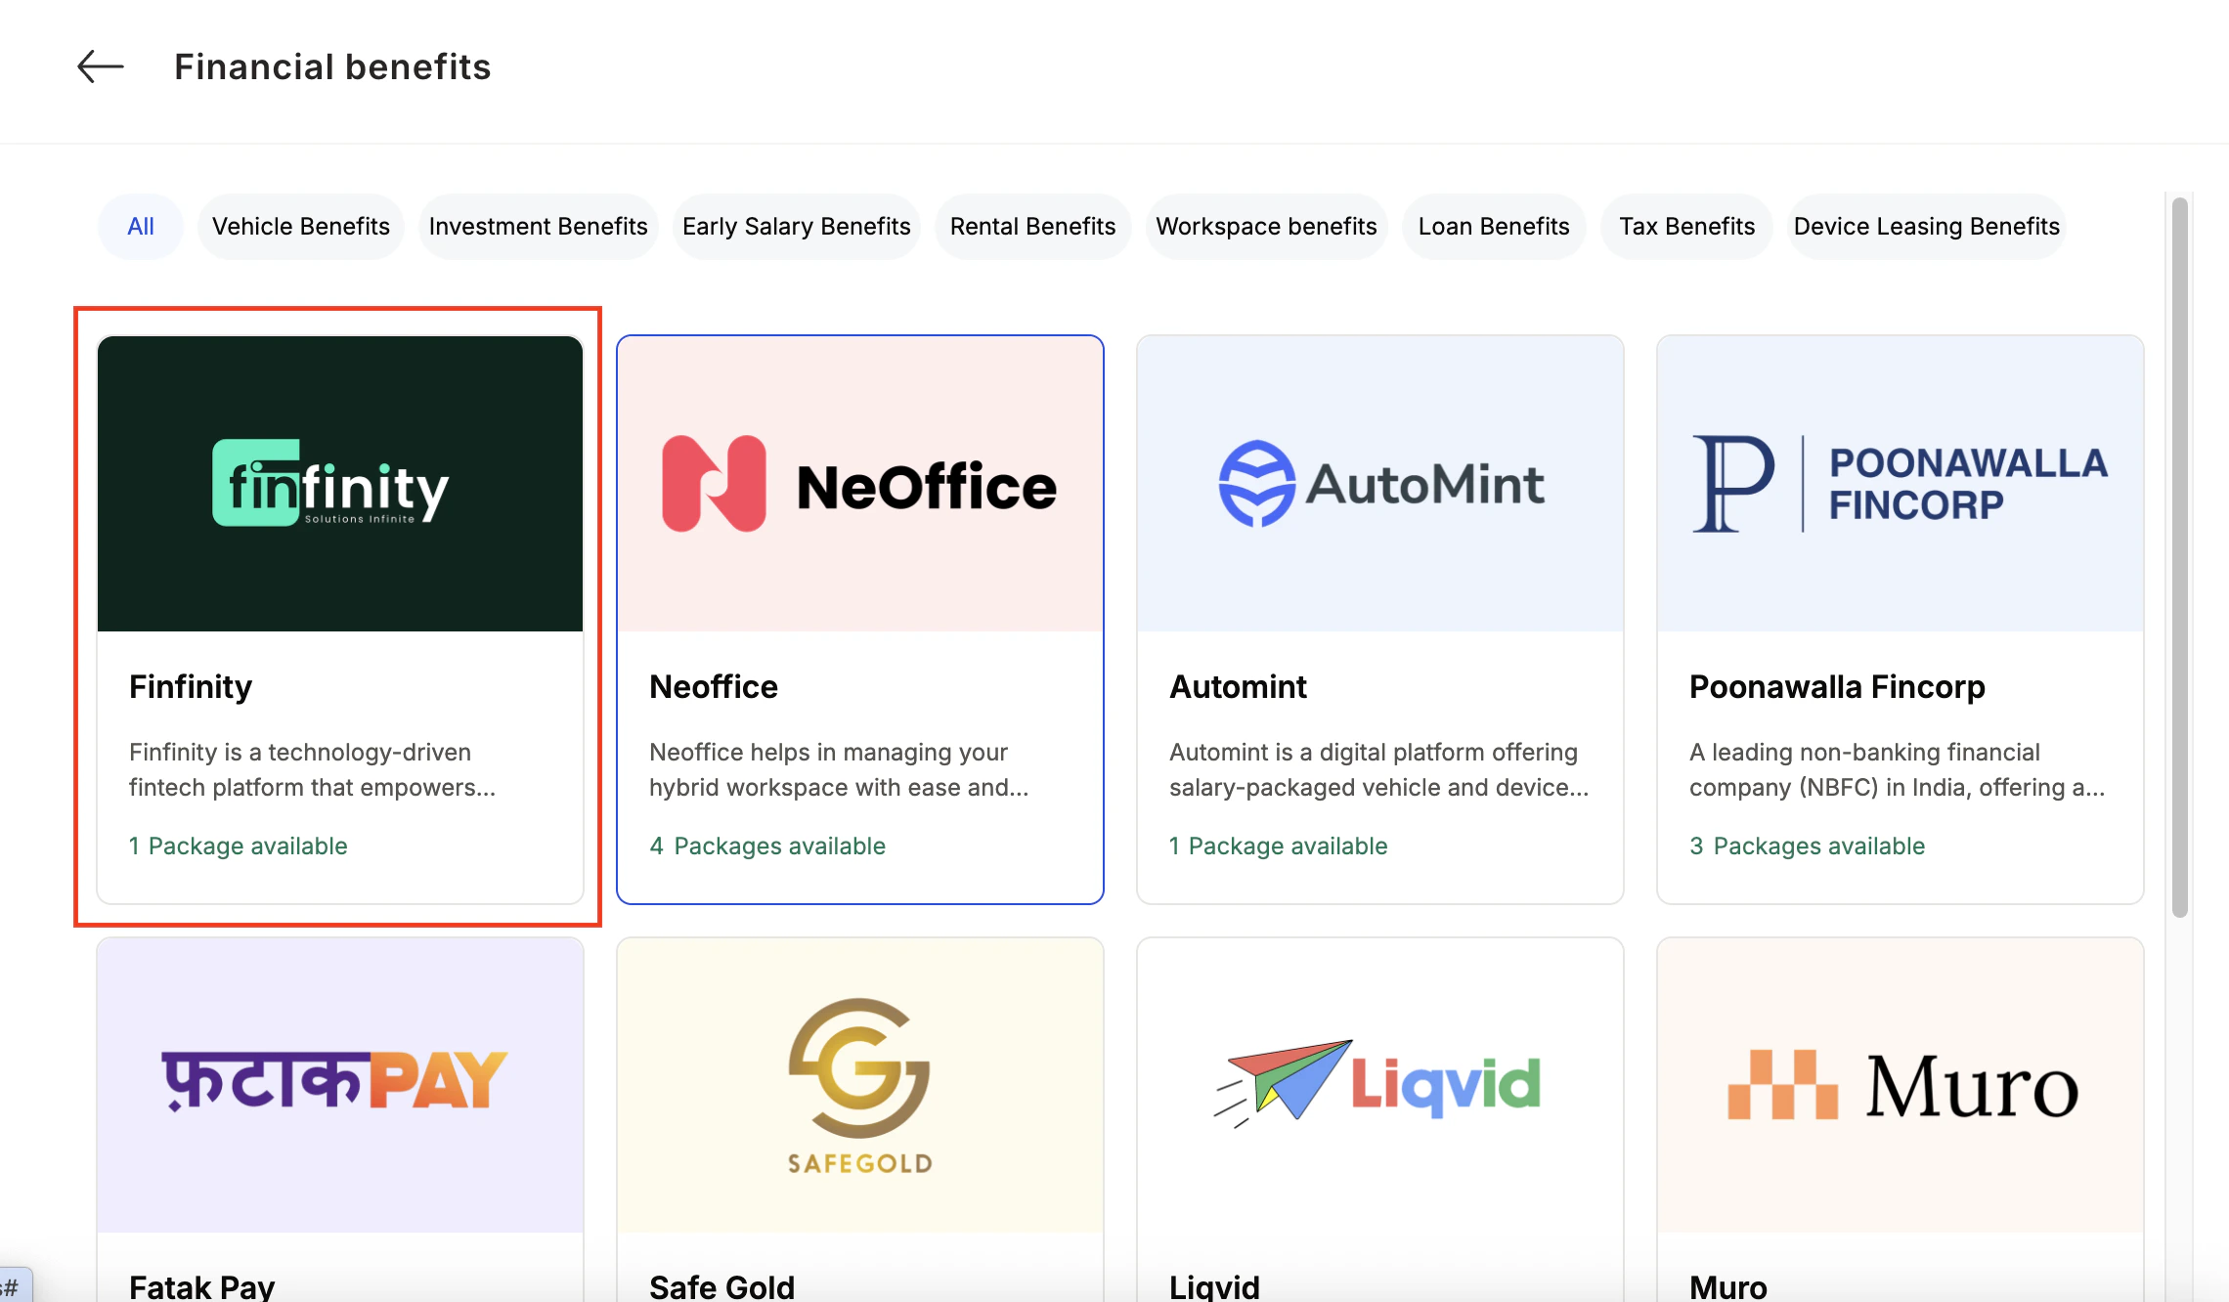
Task: Open the Finfinity logo banner
Action: tap(340, 484)
